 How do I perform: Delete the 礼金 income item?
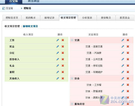pyautogui.click(x=63, y=65)
